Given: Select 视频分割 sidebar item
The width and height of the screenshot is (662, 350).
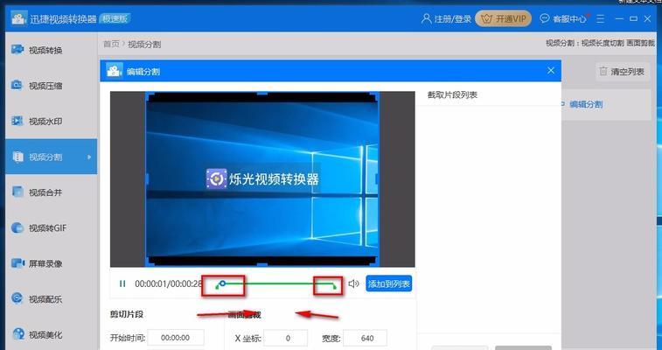Looking at the screenshot, I should click(51, 157).
